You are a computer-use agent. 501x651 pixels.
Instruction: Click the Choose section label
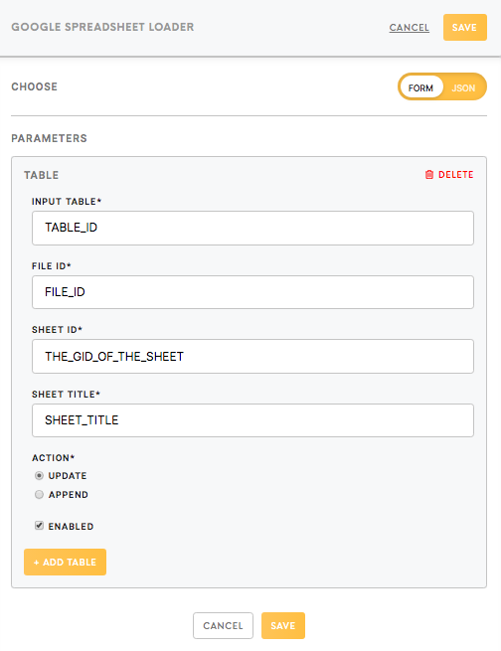[x=35, y=86]
